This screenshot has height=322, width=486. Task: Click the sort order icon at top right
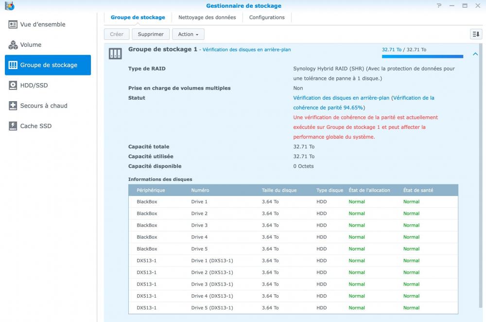[x=476, y=34]
